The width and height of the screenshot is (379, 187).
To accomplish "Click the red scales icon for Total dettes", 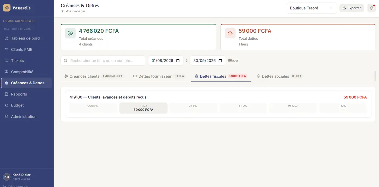I will (x=230, y=33).
